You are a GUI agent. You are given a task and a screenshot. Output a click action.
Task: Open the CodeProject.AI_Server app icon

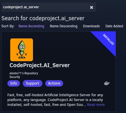tap(22, 50)
